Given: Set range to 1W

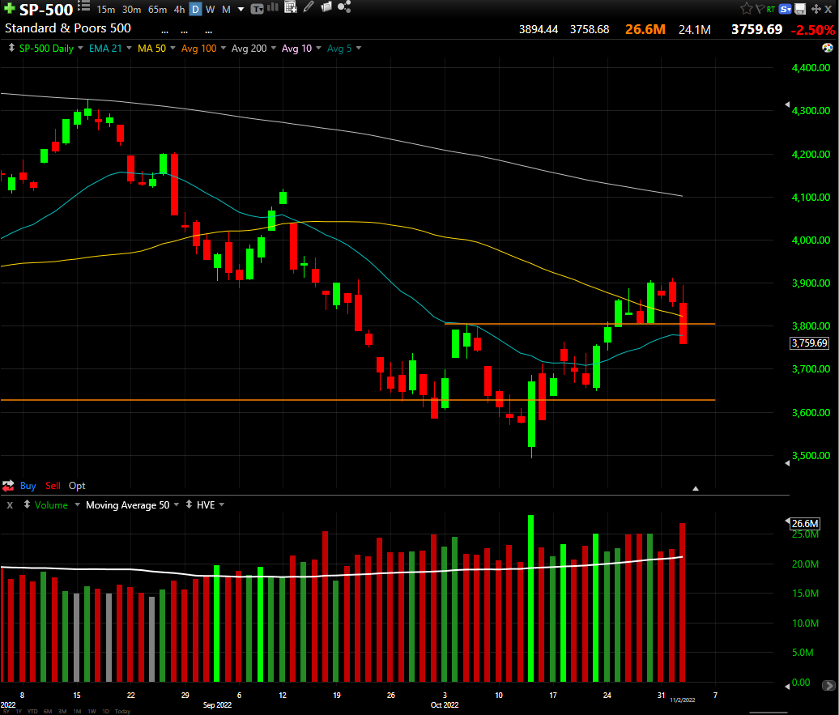Looking at the screenshot, I should tap(92, 711).
